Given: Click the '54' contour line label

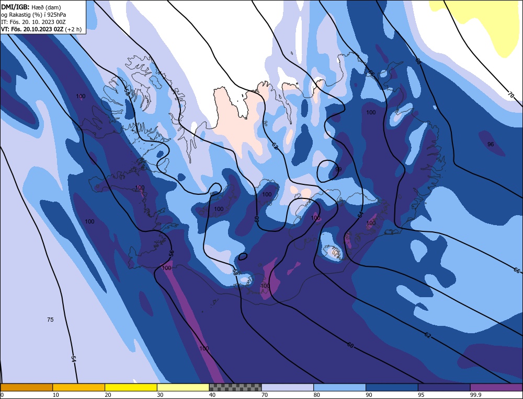Looking at the screenshot, I should 74,359.
